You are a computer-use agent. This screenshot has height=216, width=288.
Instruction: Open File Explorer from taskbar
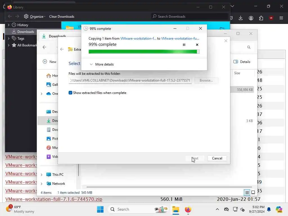pos(175,209)
